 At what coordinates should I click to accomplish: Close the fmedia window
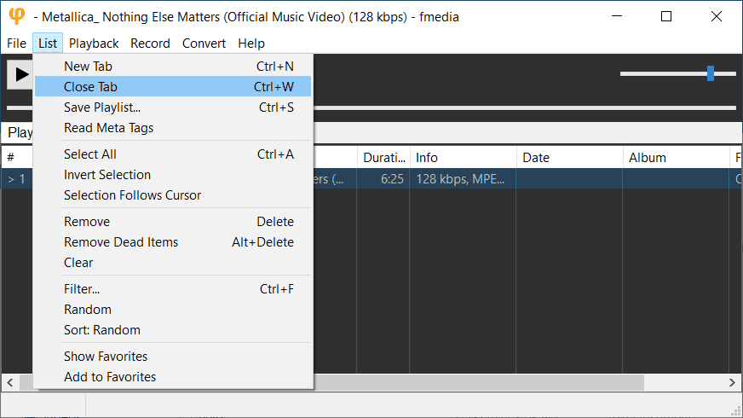click(717, 16)
